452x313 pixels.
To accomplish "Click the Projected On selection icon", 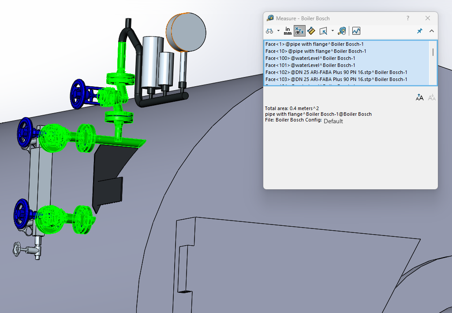I will [323, 31].
